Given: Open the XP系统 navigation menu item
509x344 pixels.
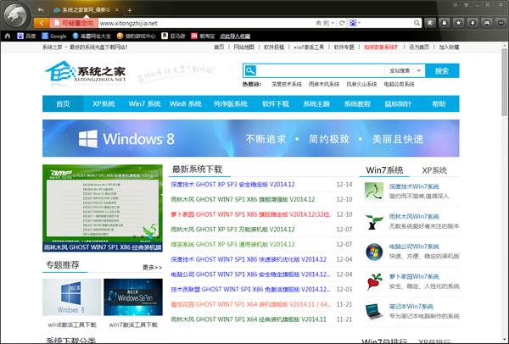Looking at the screenshot, I should (103, 103).
